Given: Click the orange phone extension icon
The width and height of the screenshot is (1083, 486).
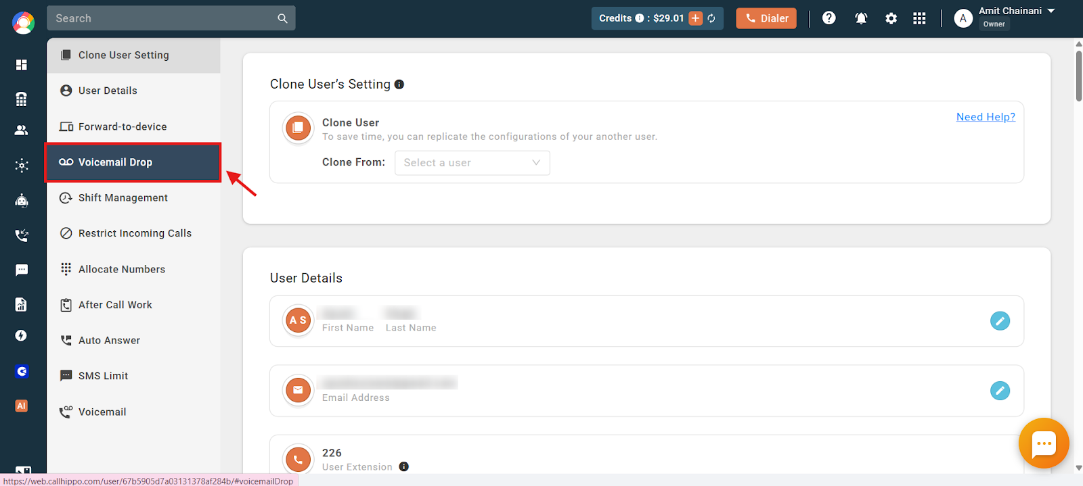Looking at the screenshot, I should click(298, 459).
